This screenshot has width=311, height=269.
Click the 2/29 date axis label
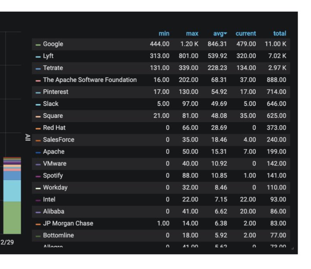pyautogui.click(x=7, y=242)
